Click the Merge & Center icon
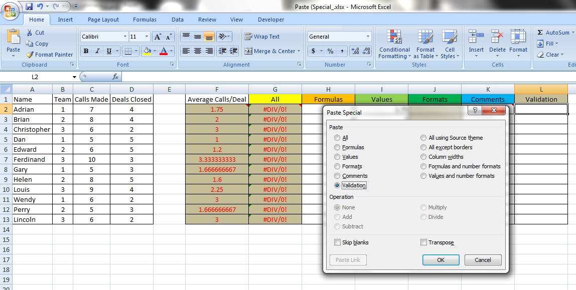This screenshot has height=290, width=576. coord(248,51)
